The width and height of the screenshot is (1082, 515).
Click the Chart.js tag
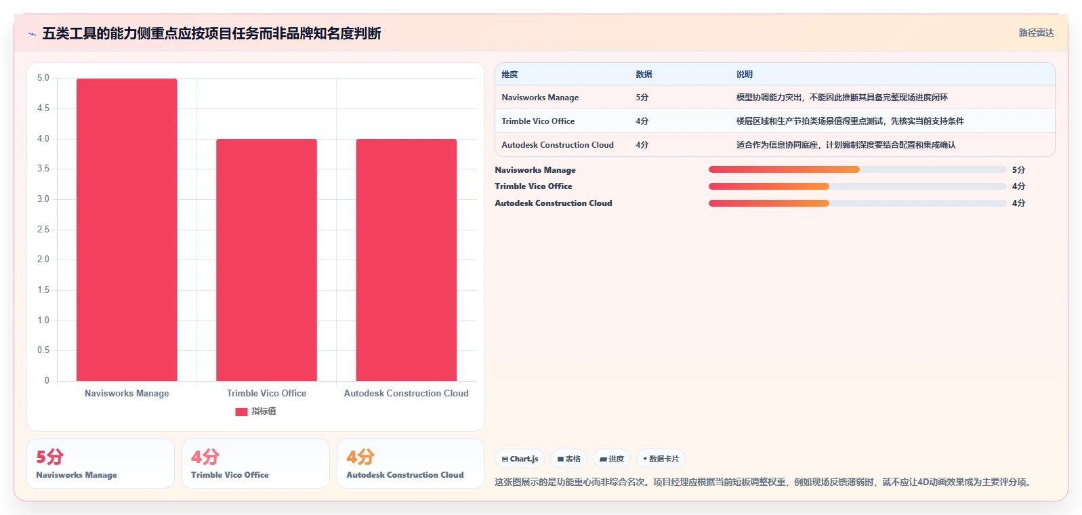tap(520, 459)
